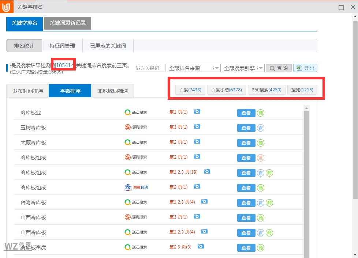Open the 商 badge for 冷库板业
Viewport: 358px width, 258px height.
tap(260, 113)
